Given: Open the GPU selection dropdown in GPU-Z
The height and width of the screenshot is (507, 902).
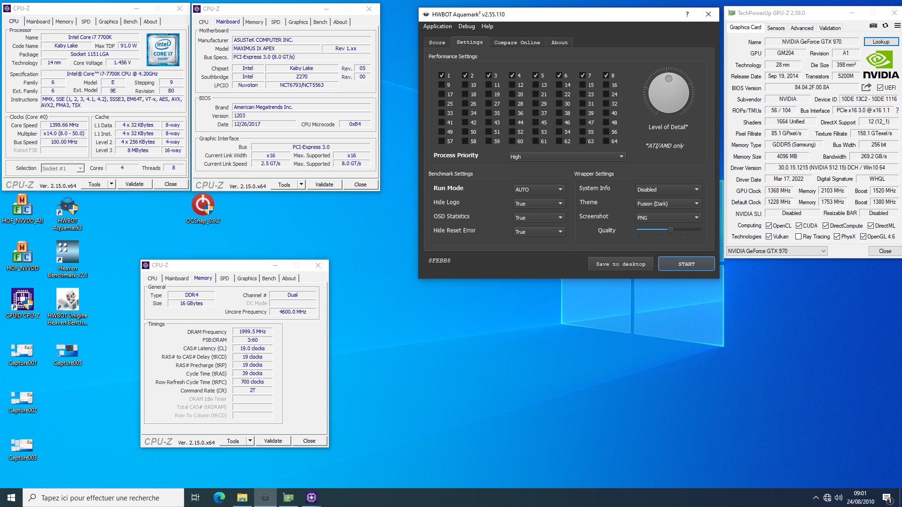Looking at the screenshot, I should [x=777, y=251].
